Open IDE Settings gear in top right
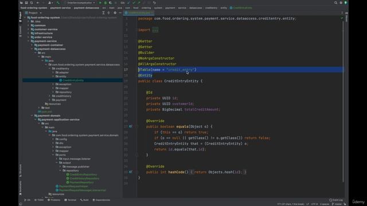The image size is (367, 206). click(x=341, y=3)
